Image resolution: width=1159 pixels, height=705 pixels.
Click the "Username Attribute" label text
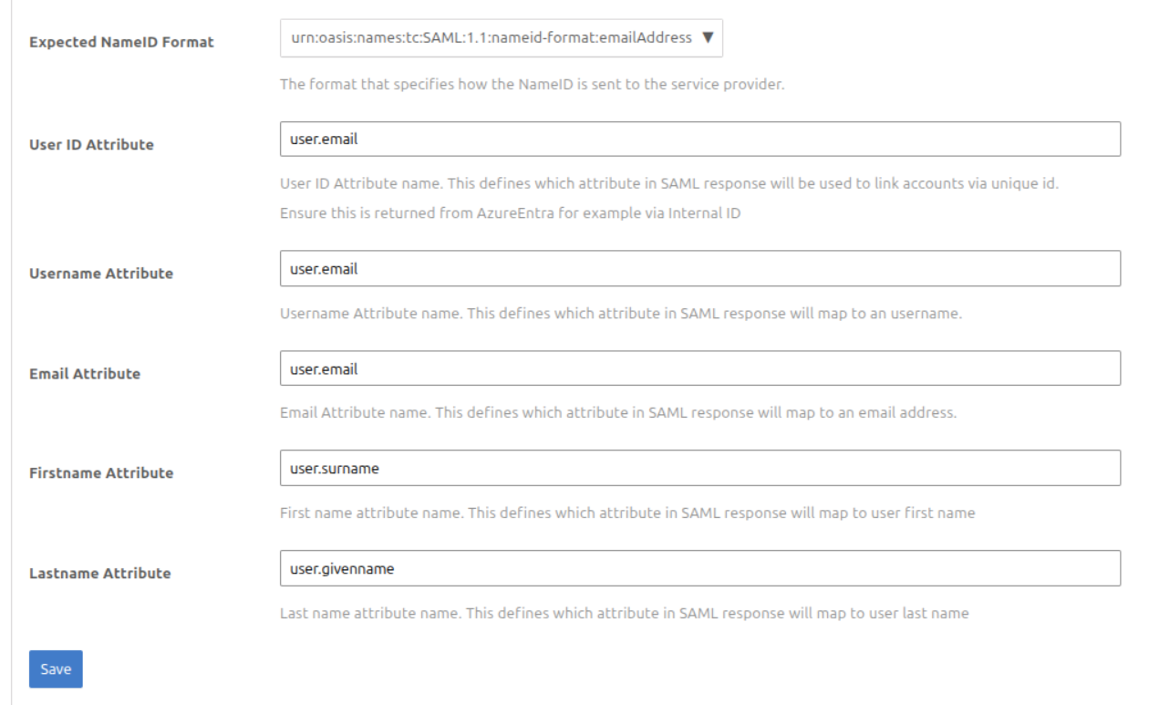click(x=100, y=273)
